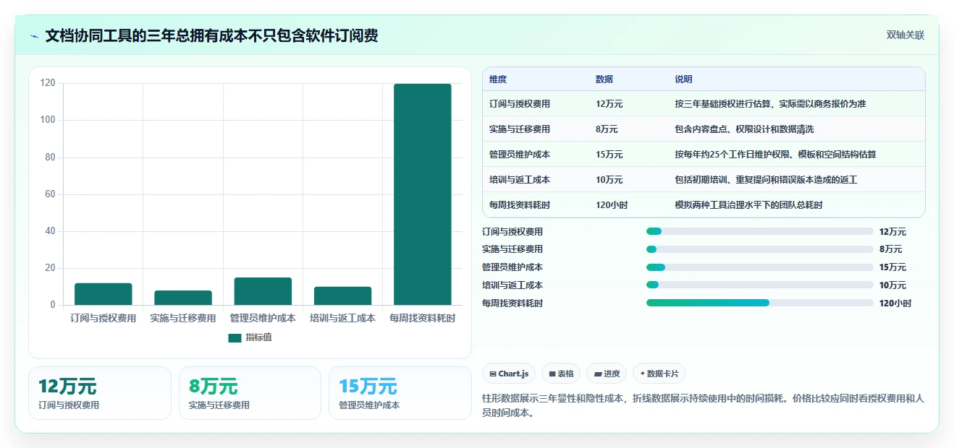Click 培训与返工成本 cell in the table
Screen dimensions: 954x448
[520, 180]
